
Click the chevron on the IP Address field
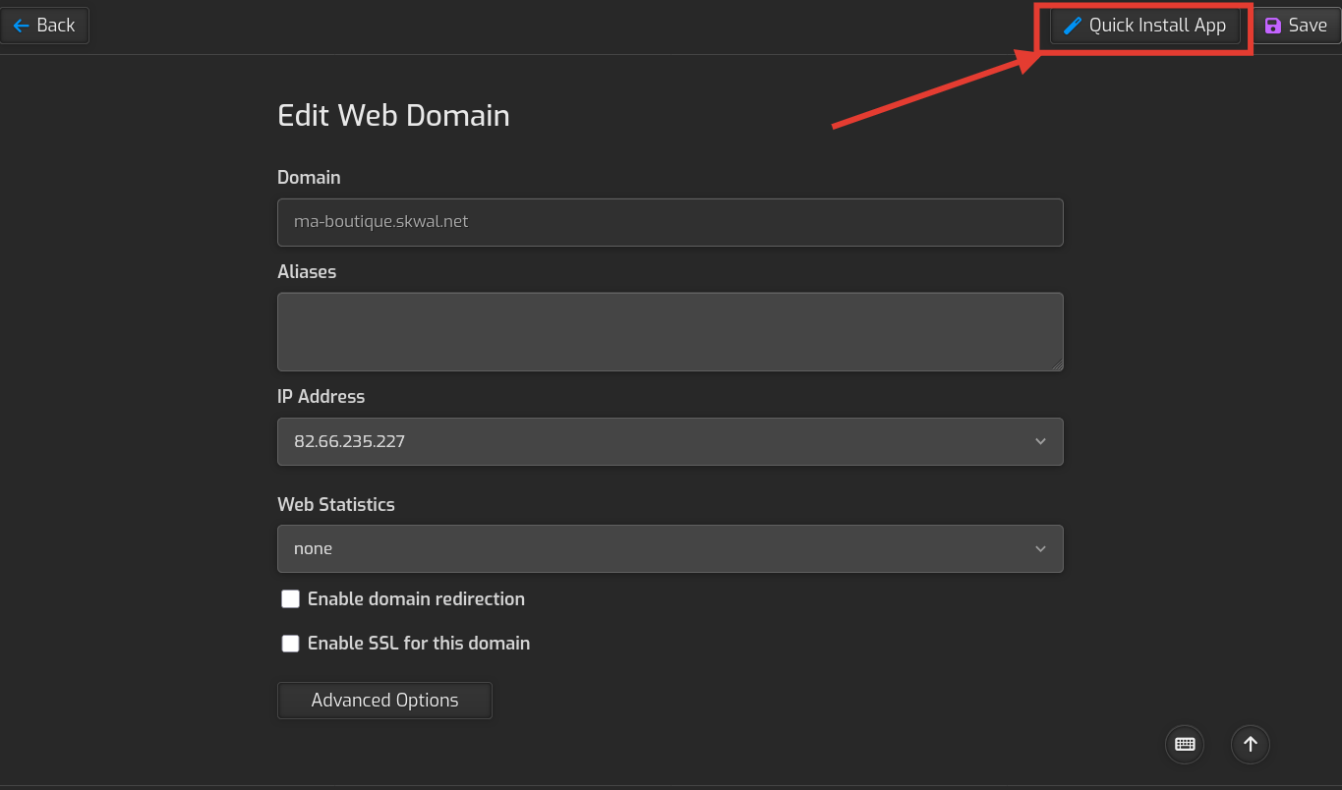tap(1040, 441)
